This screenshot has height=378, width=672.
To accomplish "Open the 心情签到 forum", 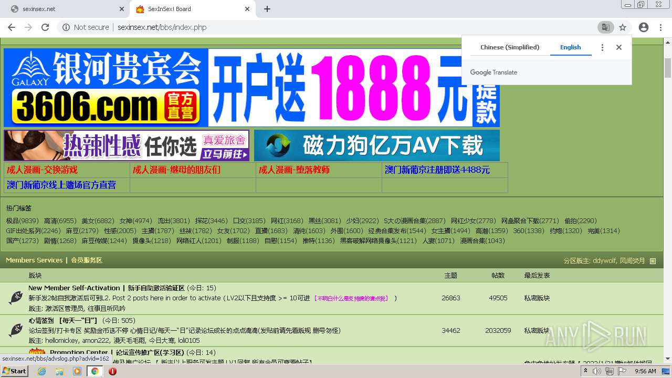I will click(x=63, y=321).
